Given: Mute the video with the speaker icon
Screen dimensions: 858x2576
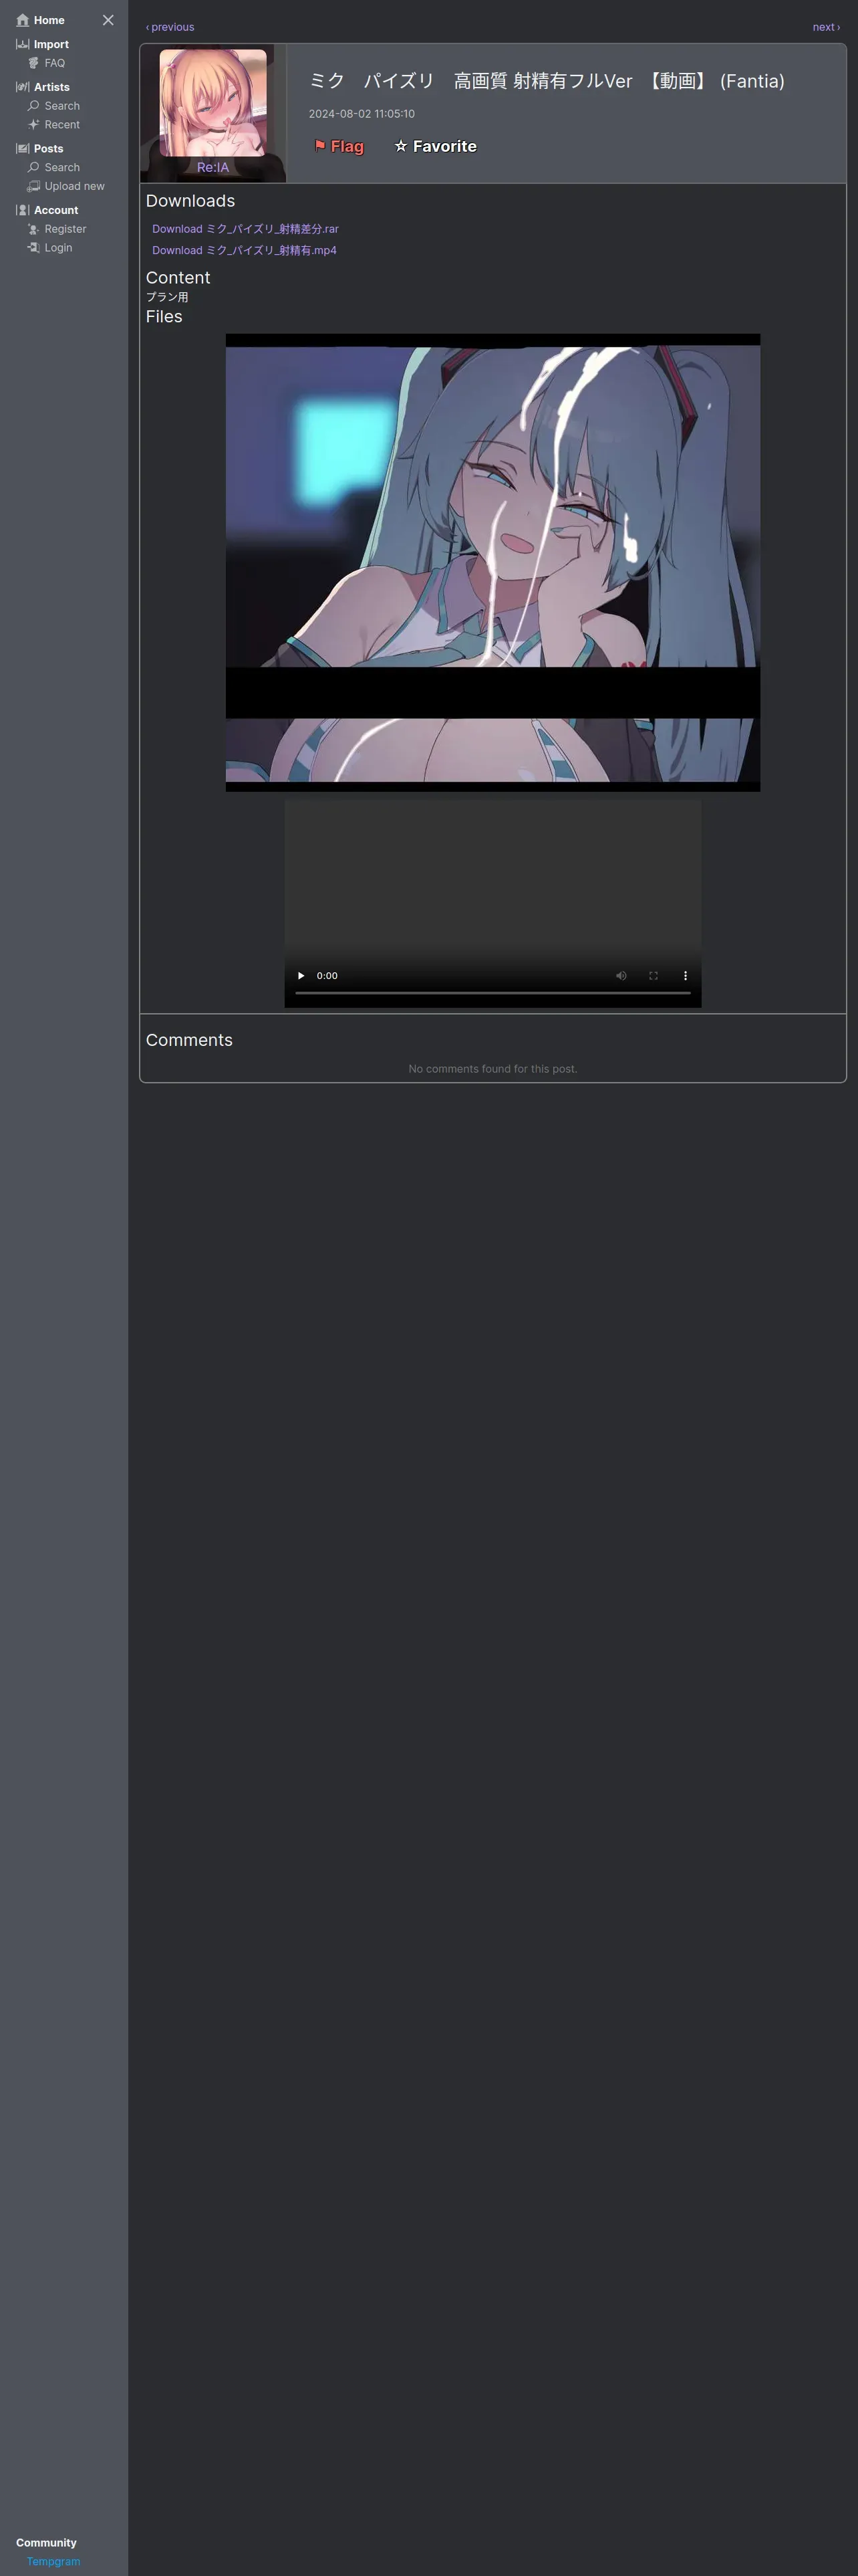Looking at the screenshot, I should (621, 975).
